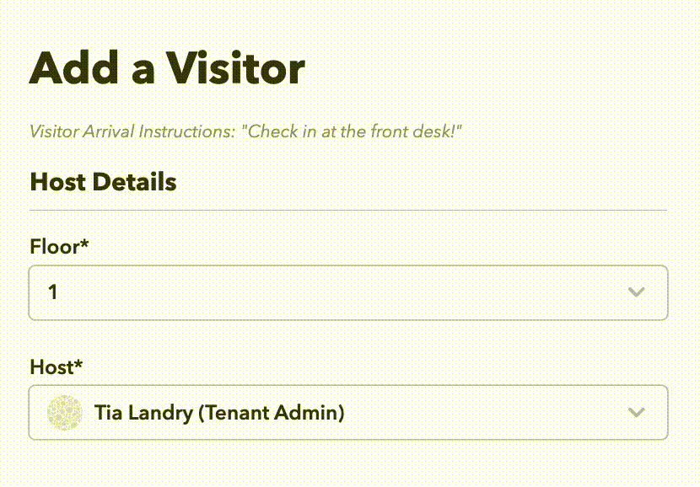This screenshot has width=700, height=487.
Task: Click the "Host*" field label
Action: coord(57,367)
